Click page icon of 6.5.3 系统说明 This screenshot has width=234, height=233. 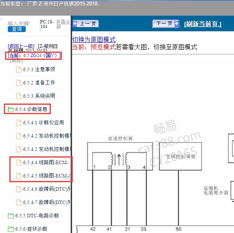point(19,96)
